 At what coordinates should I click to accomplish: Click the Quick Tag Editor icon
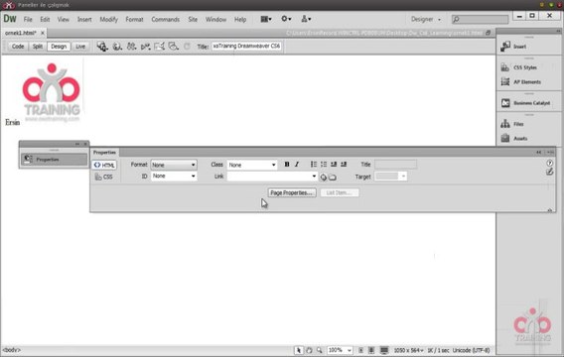550,172
